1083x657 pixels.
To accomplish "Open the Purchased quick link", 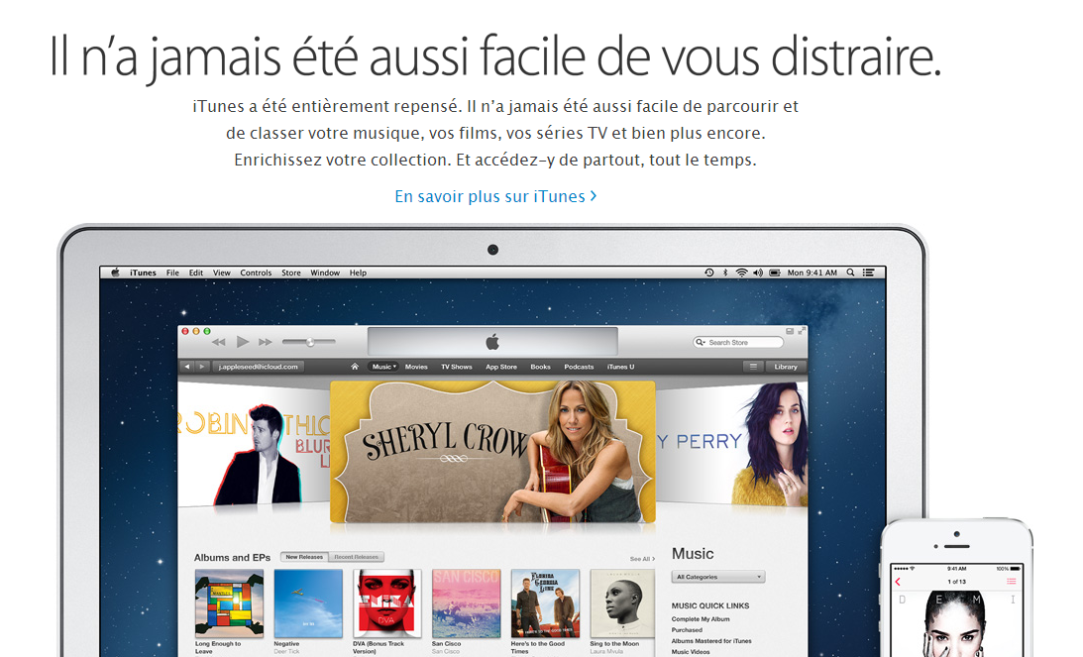I will (687, 630).
